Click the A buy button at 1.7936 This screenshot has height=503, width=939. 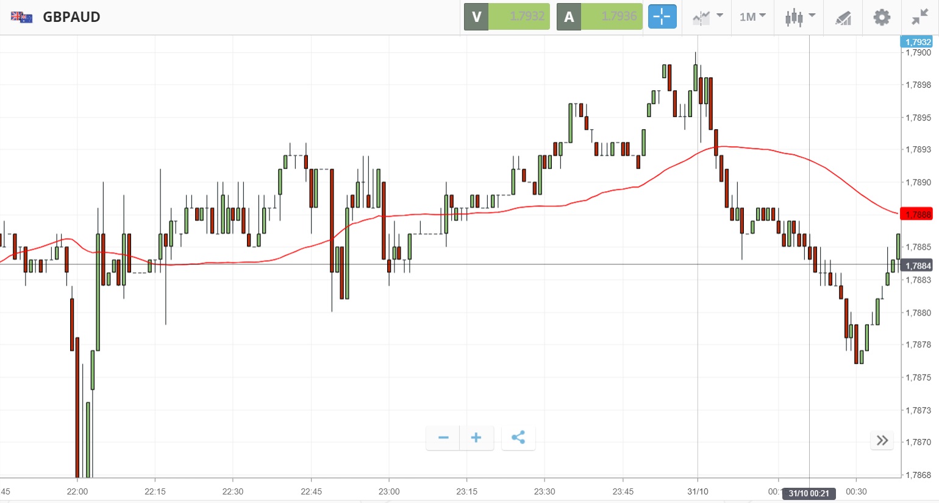coord(599,17)
